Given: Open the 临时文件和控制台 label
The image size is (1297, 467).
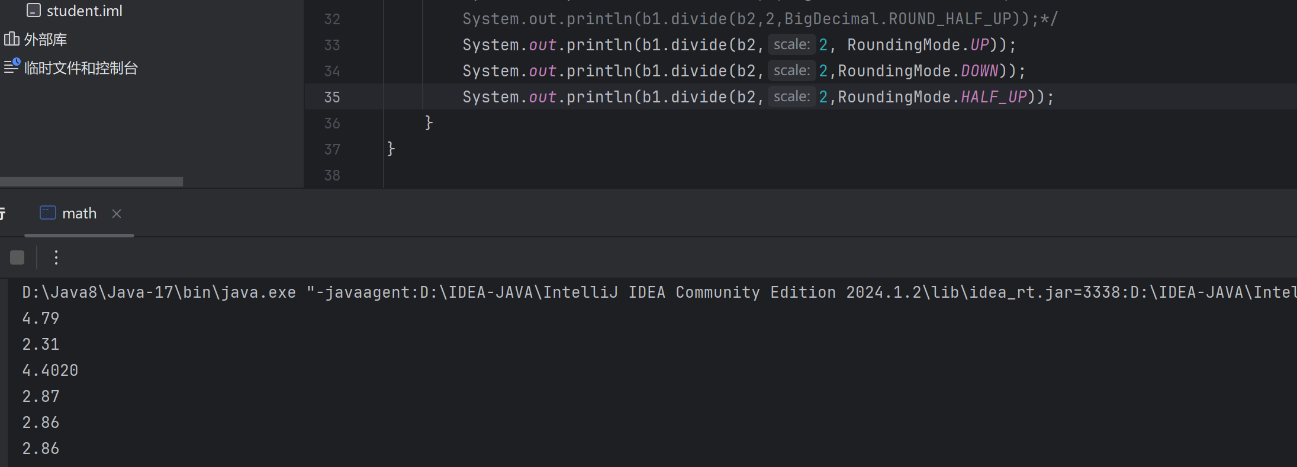Looking at the screenshot, I should click(81, 68).
